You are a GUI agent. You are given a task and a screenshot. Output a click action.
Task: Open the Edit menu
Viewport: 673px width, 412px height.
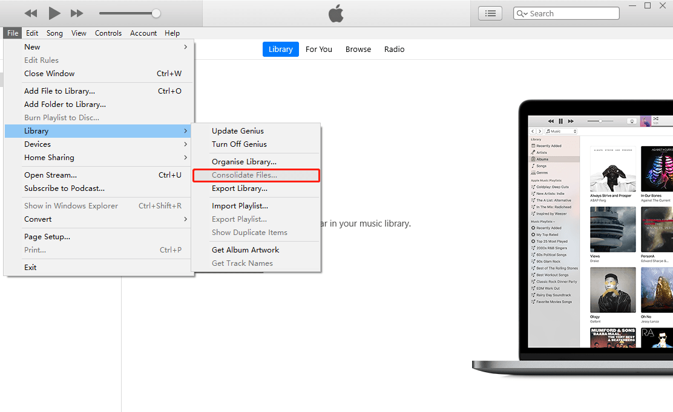31,33
